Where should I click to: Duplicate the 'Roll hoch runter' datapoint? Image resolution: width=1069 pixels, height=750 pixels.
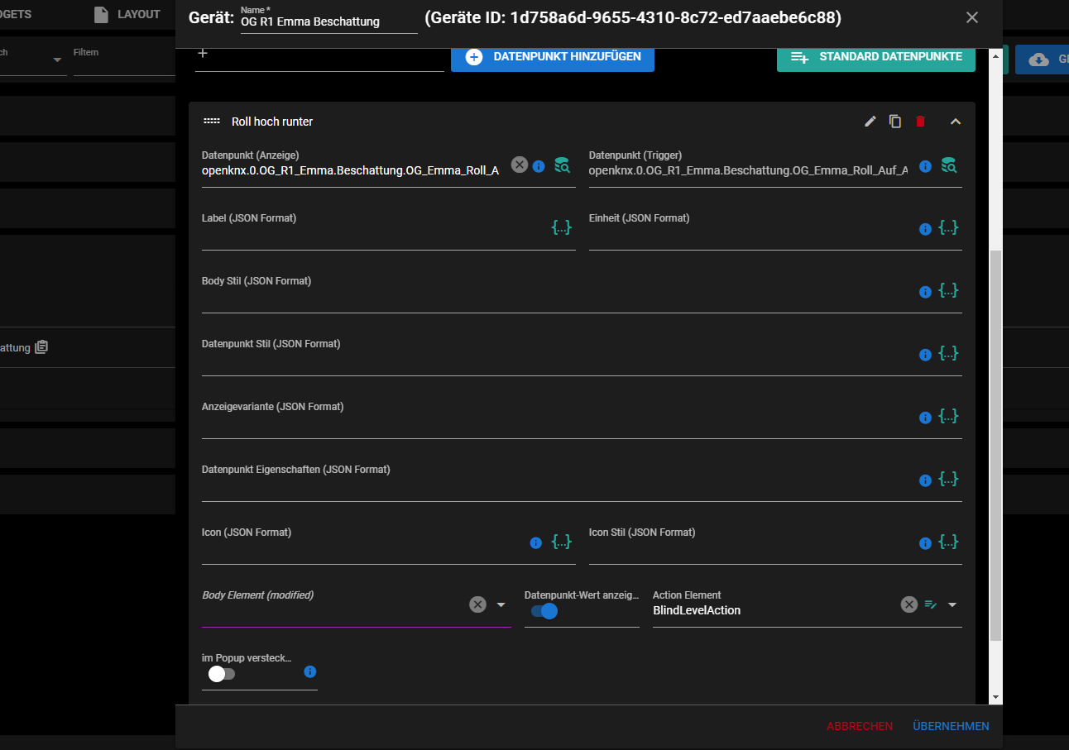895,122
